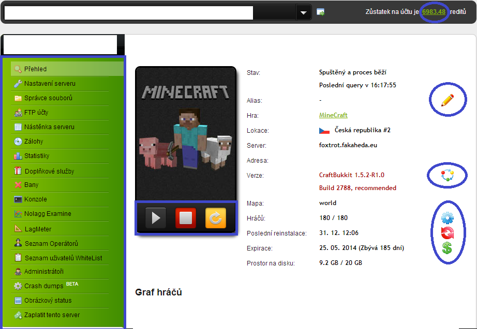Open settings with the blue gear icon
Image resolution: width=477 pixels, height=329 pixels.
click(x=447, y=218)
